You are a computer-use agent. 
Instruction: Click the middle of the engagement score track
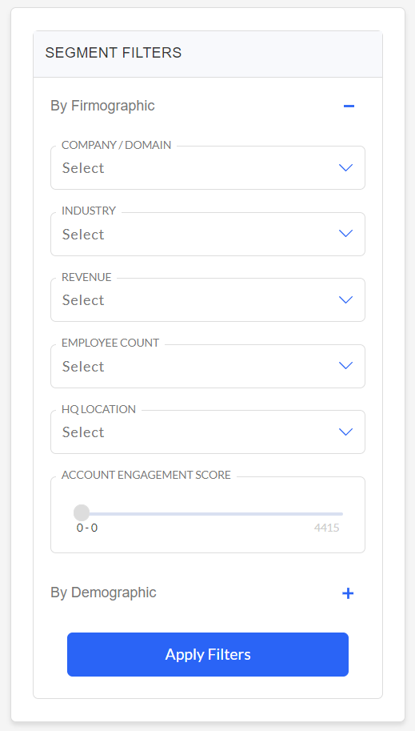pyautogui.click(x=212, y=514)
